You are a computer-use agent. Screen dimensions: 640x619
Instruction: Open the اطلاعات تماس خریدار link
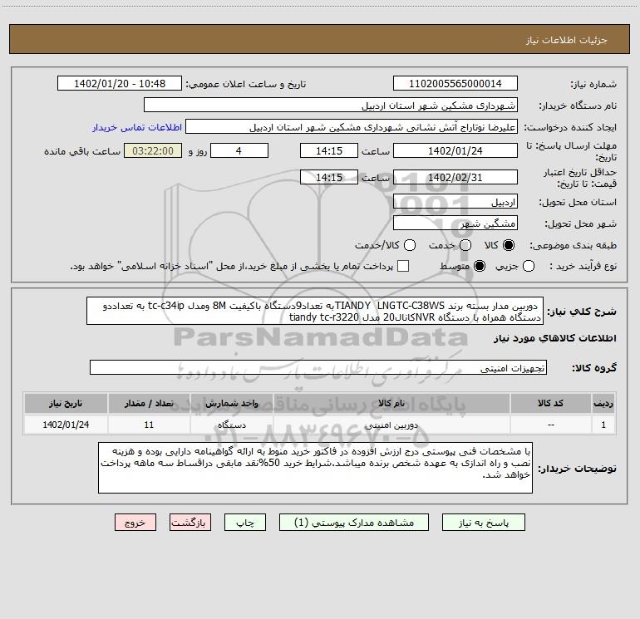[x=137, y=127]
